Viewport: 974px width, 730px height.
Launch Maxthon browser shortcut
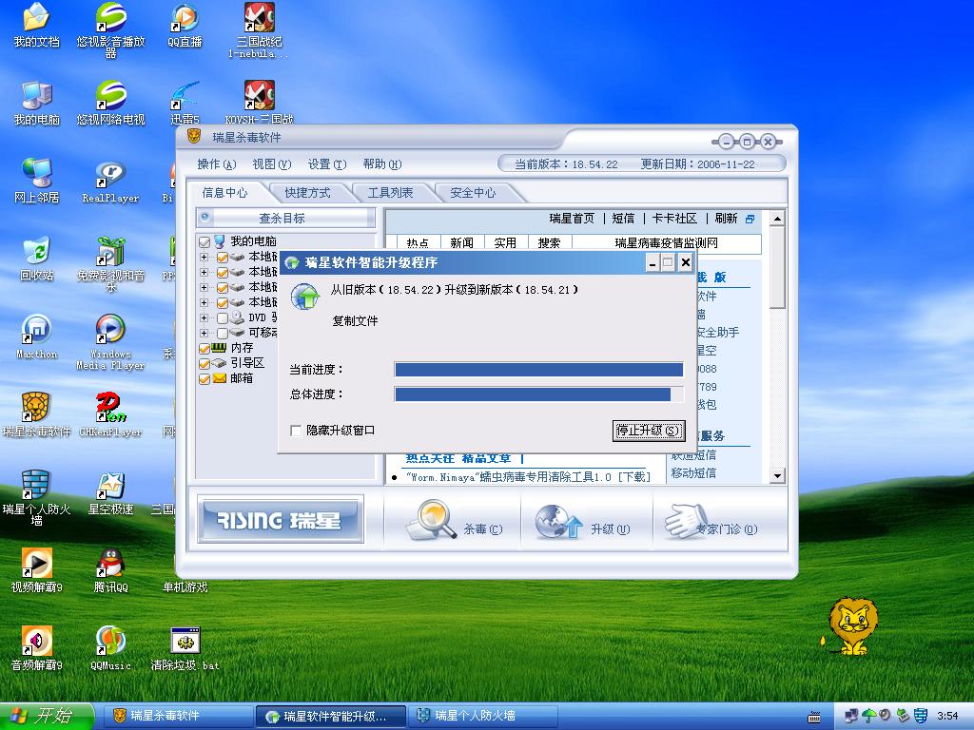[36, 336]
